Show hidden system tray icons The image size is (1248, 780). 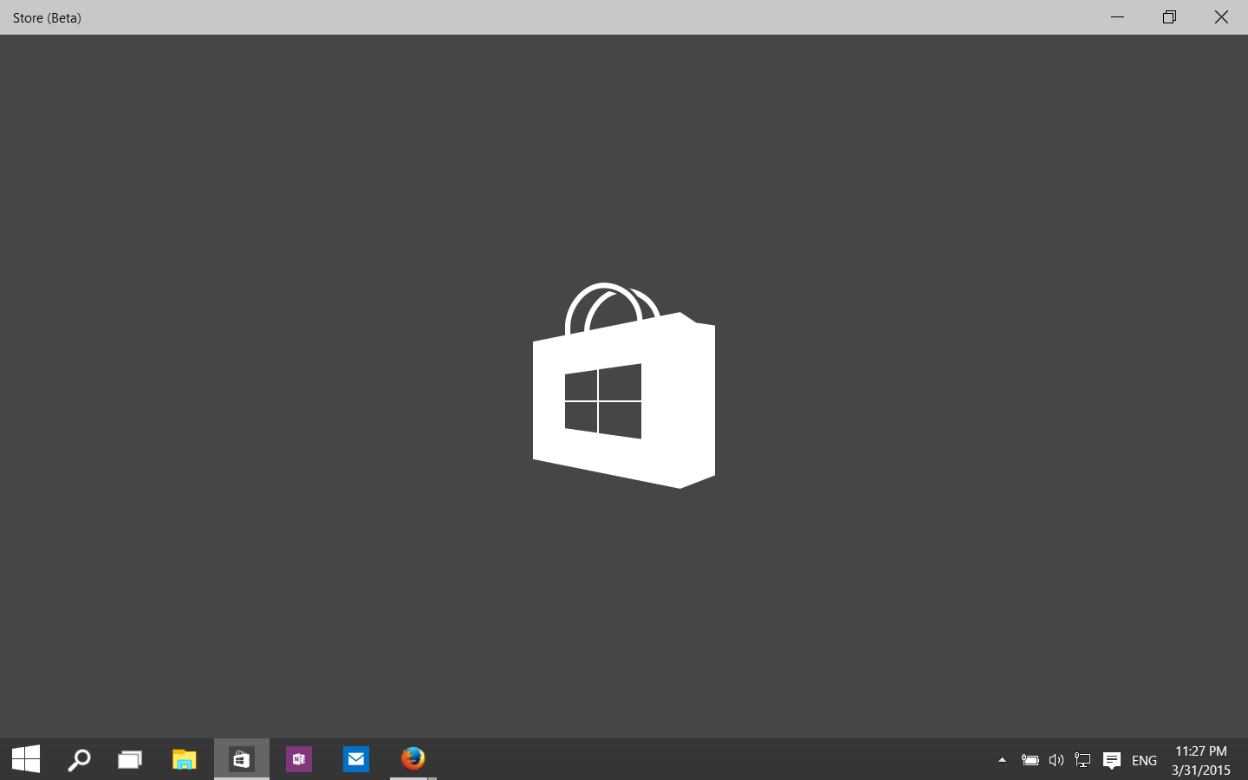[1002, 760]
